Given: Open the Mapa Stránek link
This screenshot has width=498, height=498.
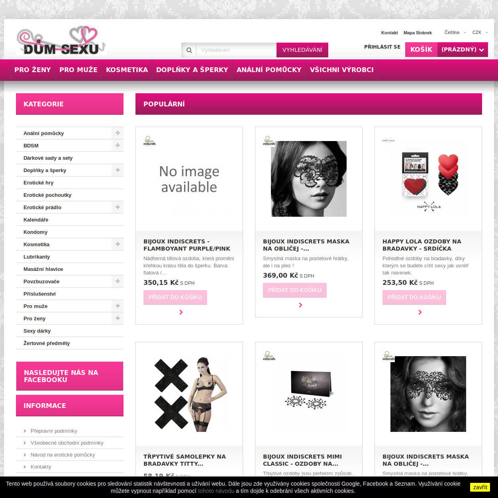Looking at the screenshot, I should [418, 33].
